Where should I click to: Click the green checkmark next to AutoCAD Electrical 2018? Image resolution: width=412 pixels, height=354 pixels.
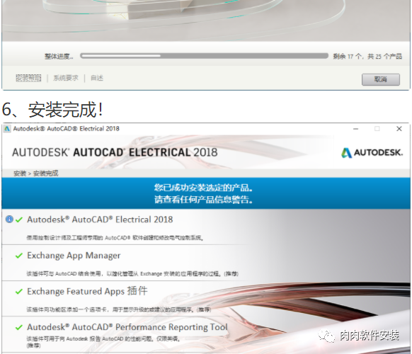pos(19,219)
